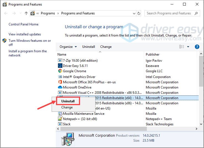The image size is (204, 148).
Task: Select the Driver Easy icon in list
Action: [x=60, y=66]
